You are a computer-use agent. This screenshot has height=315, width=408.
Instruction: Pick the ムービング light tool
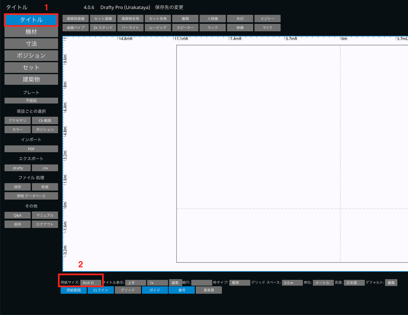click(x=158, y=28)
